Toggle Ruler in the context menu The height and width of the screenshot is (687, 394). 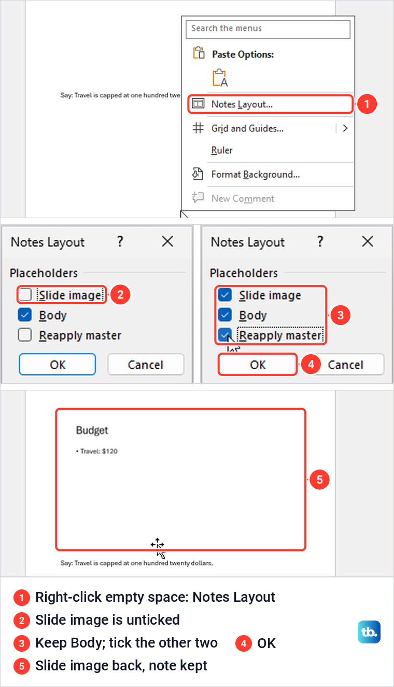point(222,150)
